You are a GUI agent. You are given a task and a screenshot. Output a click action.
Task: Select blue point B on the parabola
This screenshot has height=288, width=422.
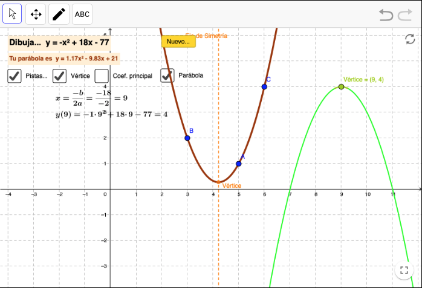[x=187, y=138]
